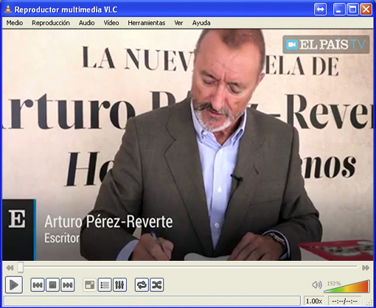Open the Vídeo menu
Image resolution: width=376 pixels, height=308 pixels.
(111, 23)
